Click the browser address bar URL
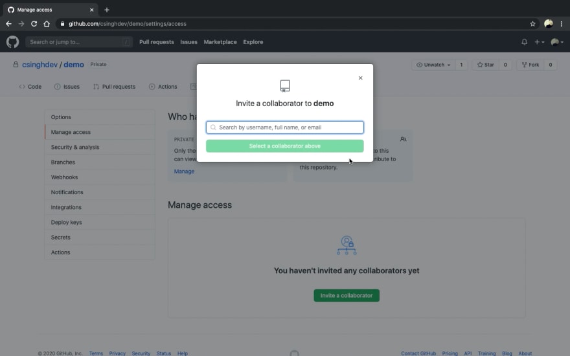Viewport: 570px width, 356px height. (128, 23)
